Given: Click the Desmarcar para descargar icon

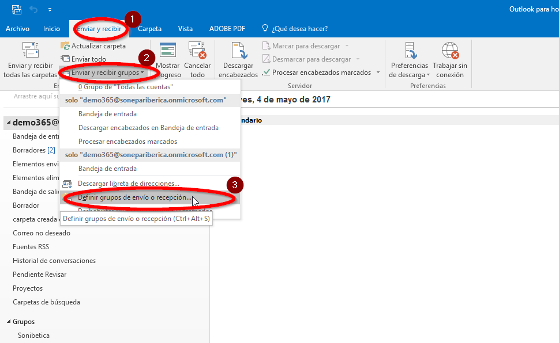Looking at the screenshot, I should [266, 59].
